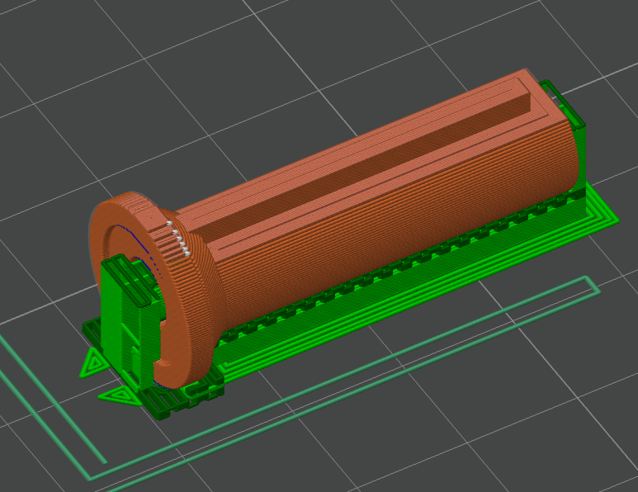Click the green support tower inside the ring
638x492 pixels.
coord(125,314)
